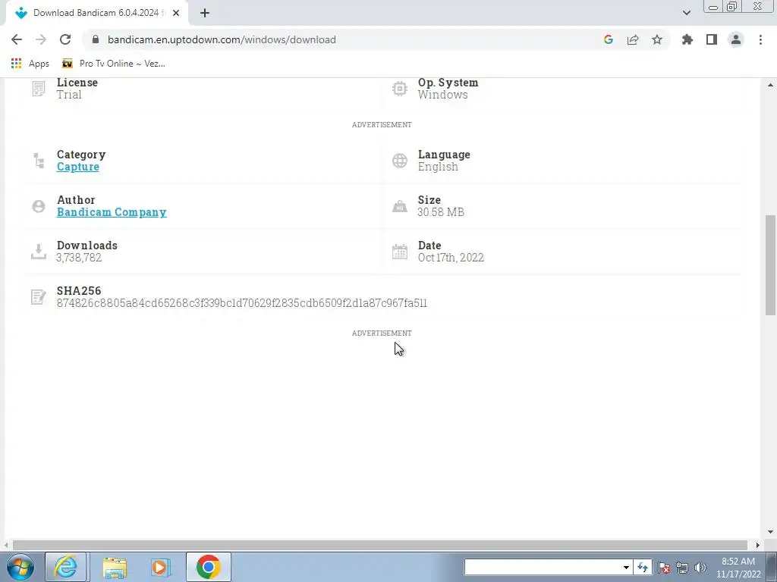Click the License document icon

(39, 89)
